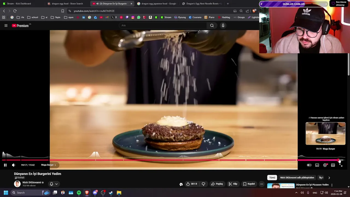Open the player settings gear
This screenshot has width=350, height=197.
click(325, 165)
